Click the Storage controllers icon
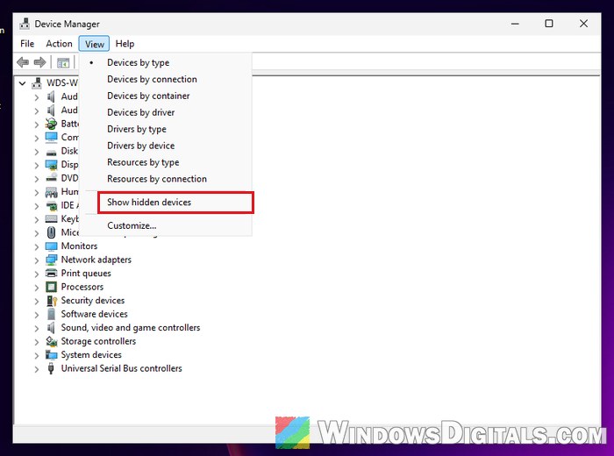614x456 pixels. [x=51, y=341]
